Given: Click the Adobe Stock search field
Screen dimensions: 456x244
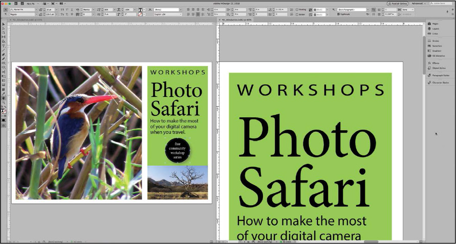Looking at the screenshot, I should [x=440, y=4].
